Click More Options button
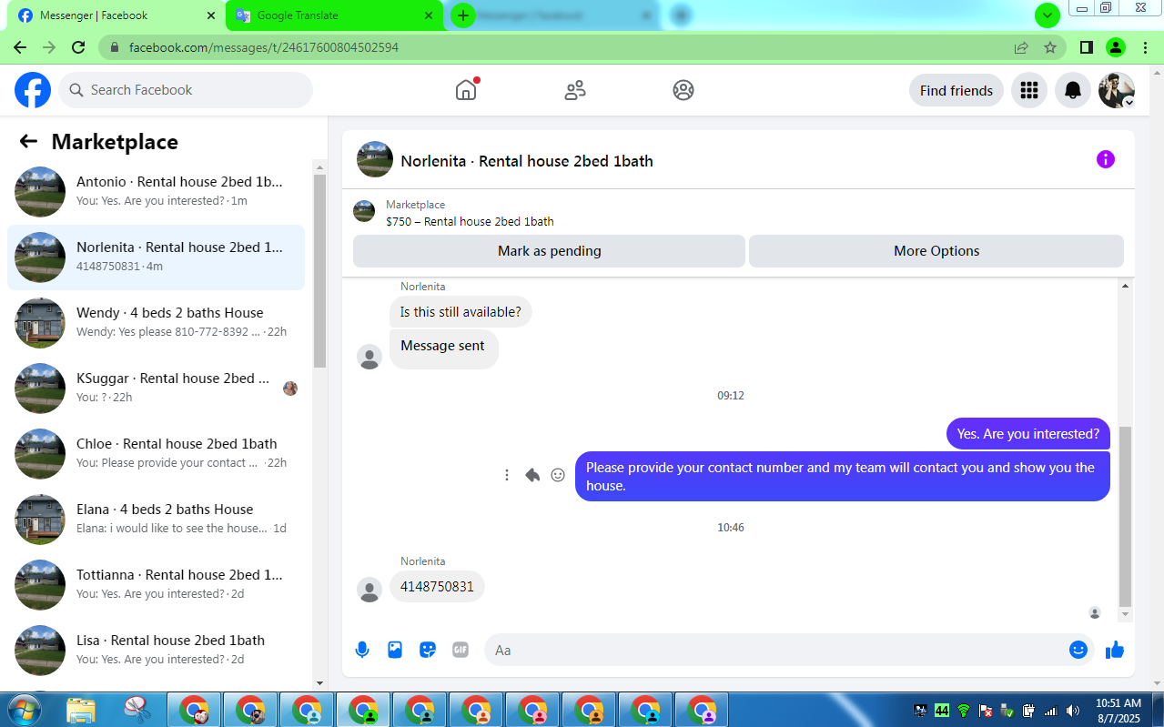 click(x=936, y=251)
